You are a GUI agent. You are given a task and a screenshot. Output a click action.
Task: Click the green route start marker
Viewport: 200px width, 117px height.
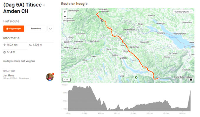pos(100,12)
